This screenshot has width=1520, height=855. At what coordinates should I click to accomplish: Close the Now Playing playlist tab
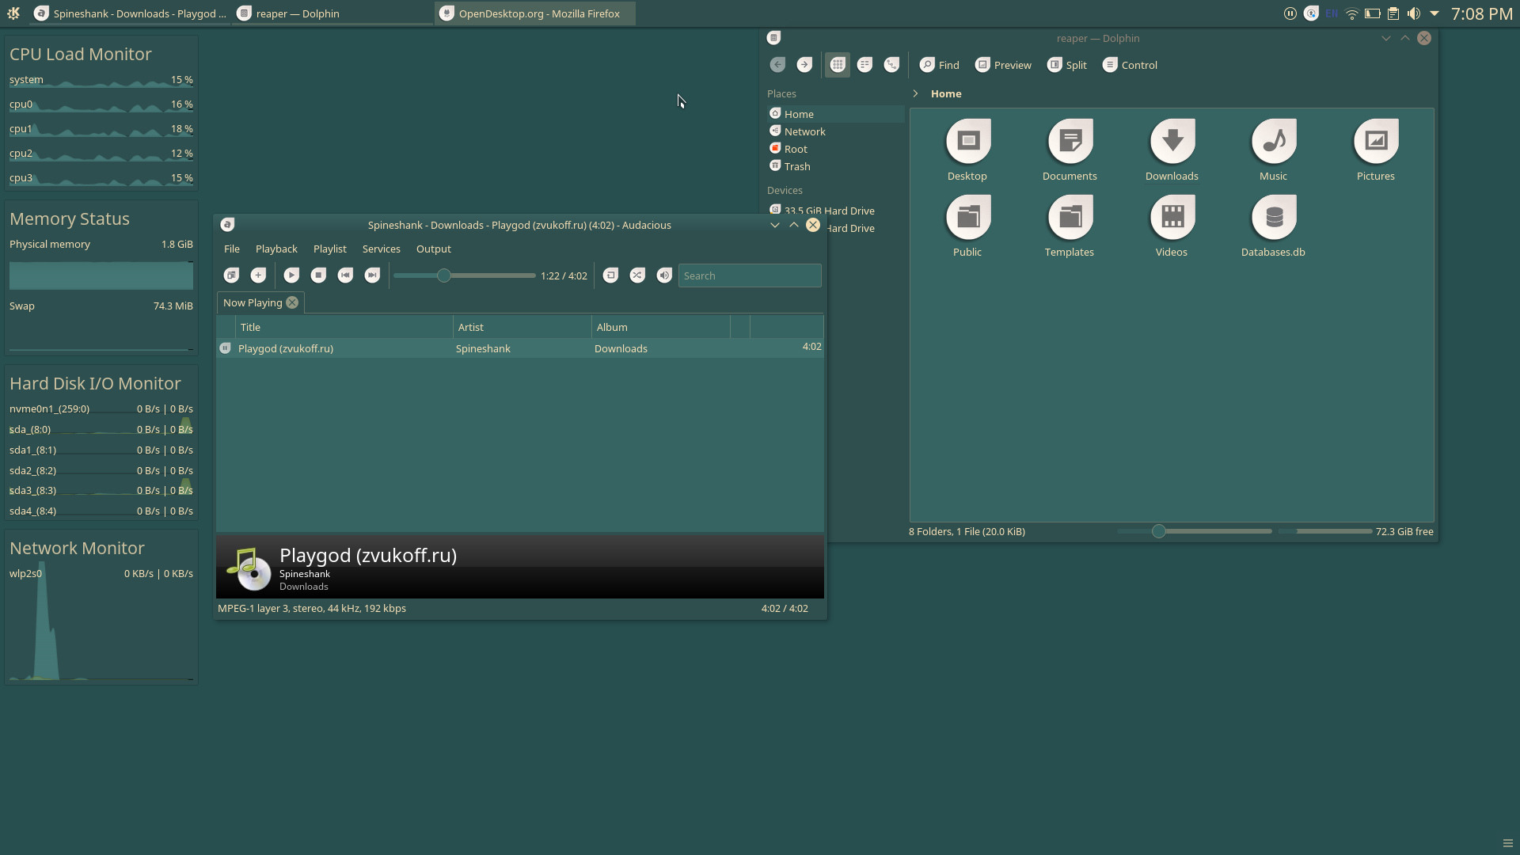(292, 302)
